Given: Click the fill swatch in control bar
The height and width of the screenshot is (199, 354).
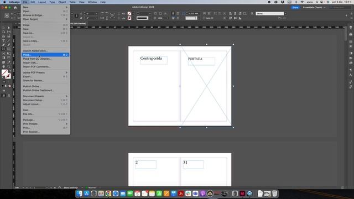Looking at the screenshot, I should 129,13.
